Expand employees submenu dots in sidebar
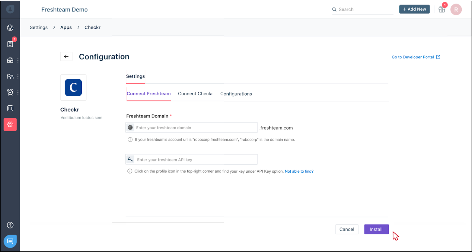This screenshot has width=472, height=252. coord(18,76)
